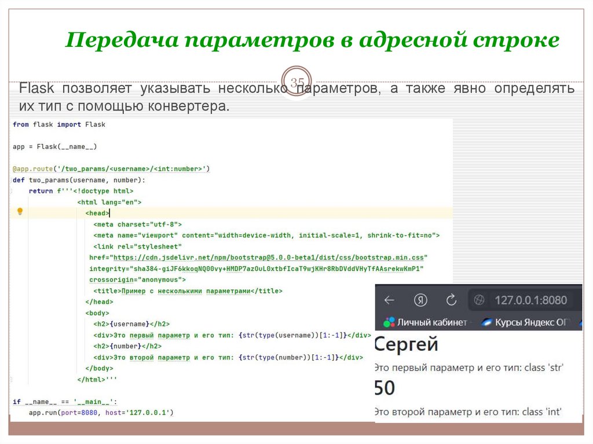Image resolution: width=593 pixels, height=444 pixels.
Task: Click the '<h2>{username}</h2>' code line
Action: pyautogui.click(x=131, y=324)
